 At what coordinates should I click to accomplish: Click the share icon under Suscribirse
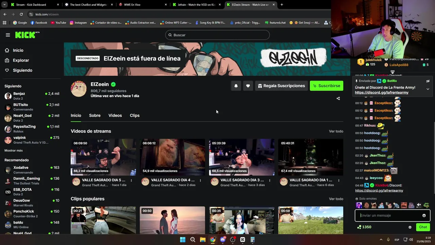click(338, 98)
